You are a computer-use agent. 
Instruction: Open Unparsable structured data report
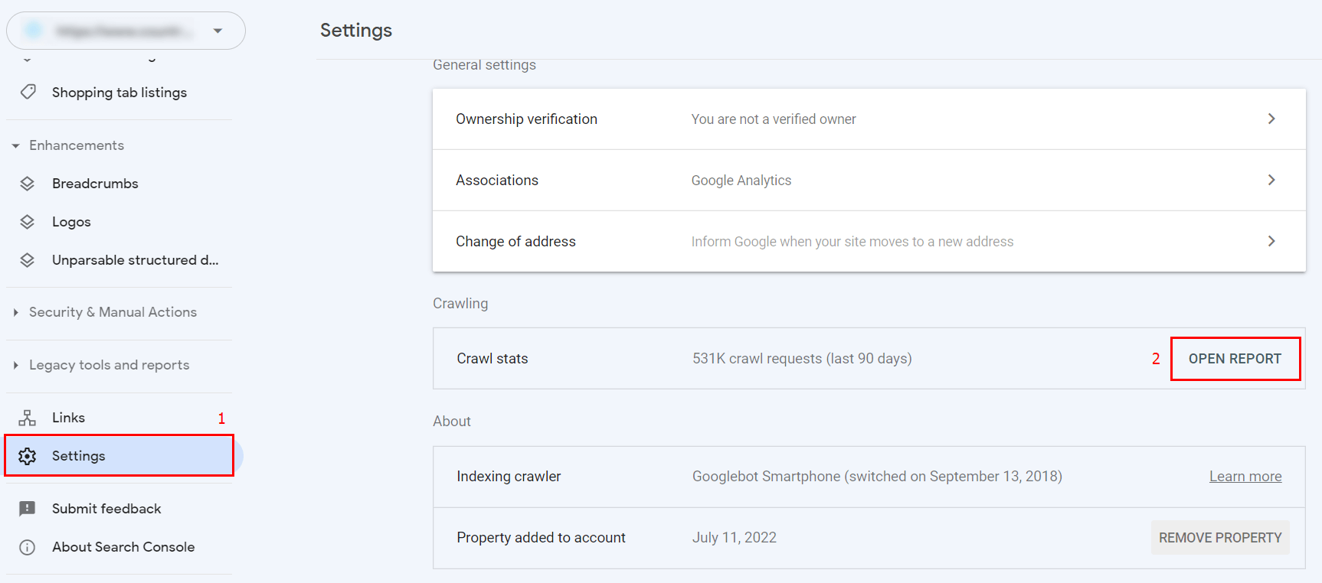pos(135,260)
